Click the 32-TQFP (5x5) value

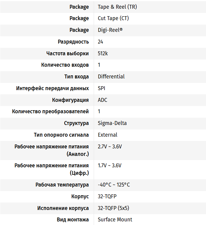[114, 208]
